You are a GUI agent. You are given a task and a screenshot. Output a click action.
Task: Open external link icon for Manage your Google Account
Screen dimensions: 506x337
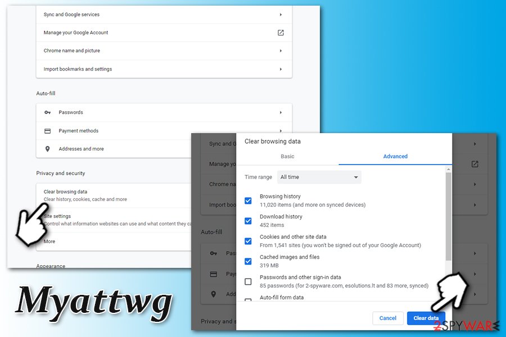281,33
